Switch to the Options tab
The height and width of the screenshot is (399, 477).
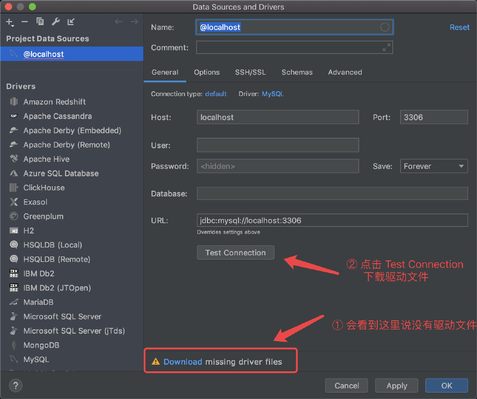(207, 72)
